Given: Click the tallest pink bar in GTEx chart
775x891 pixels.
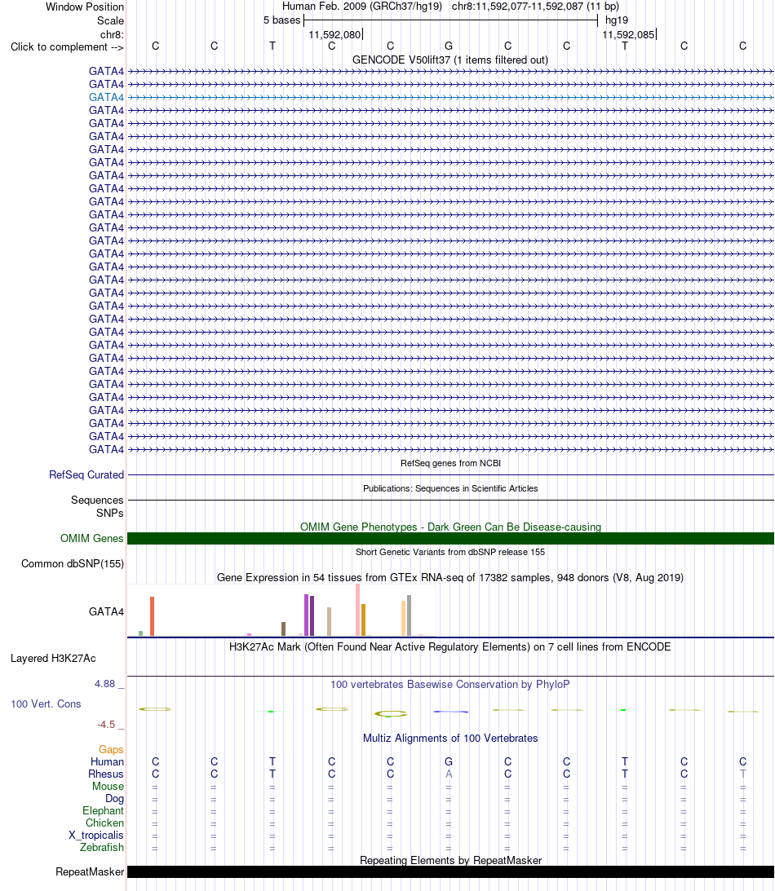Looking at the screenshot, I should [x=357, y=610].
